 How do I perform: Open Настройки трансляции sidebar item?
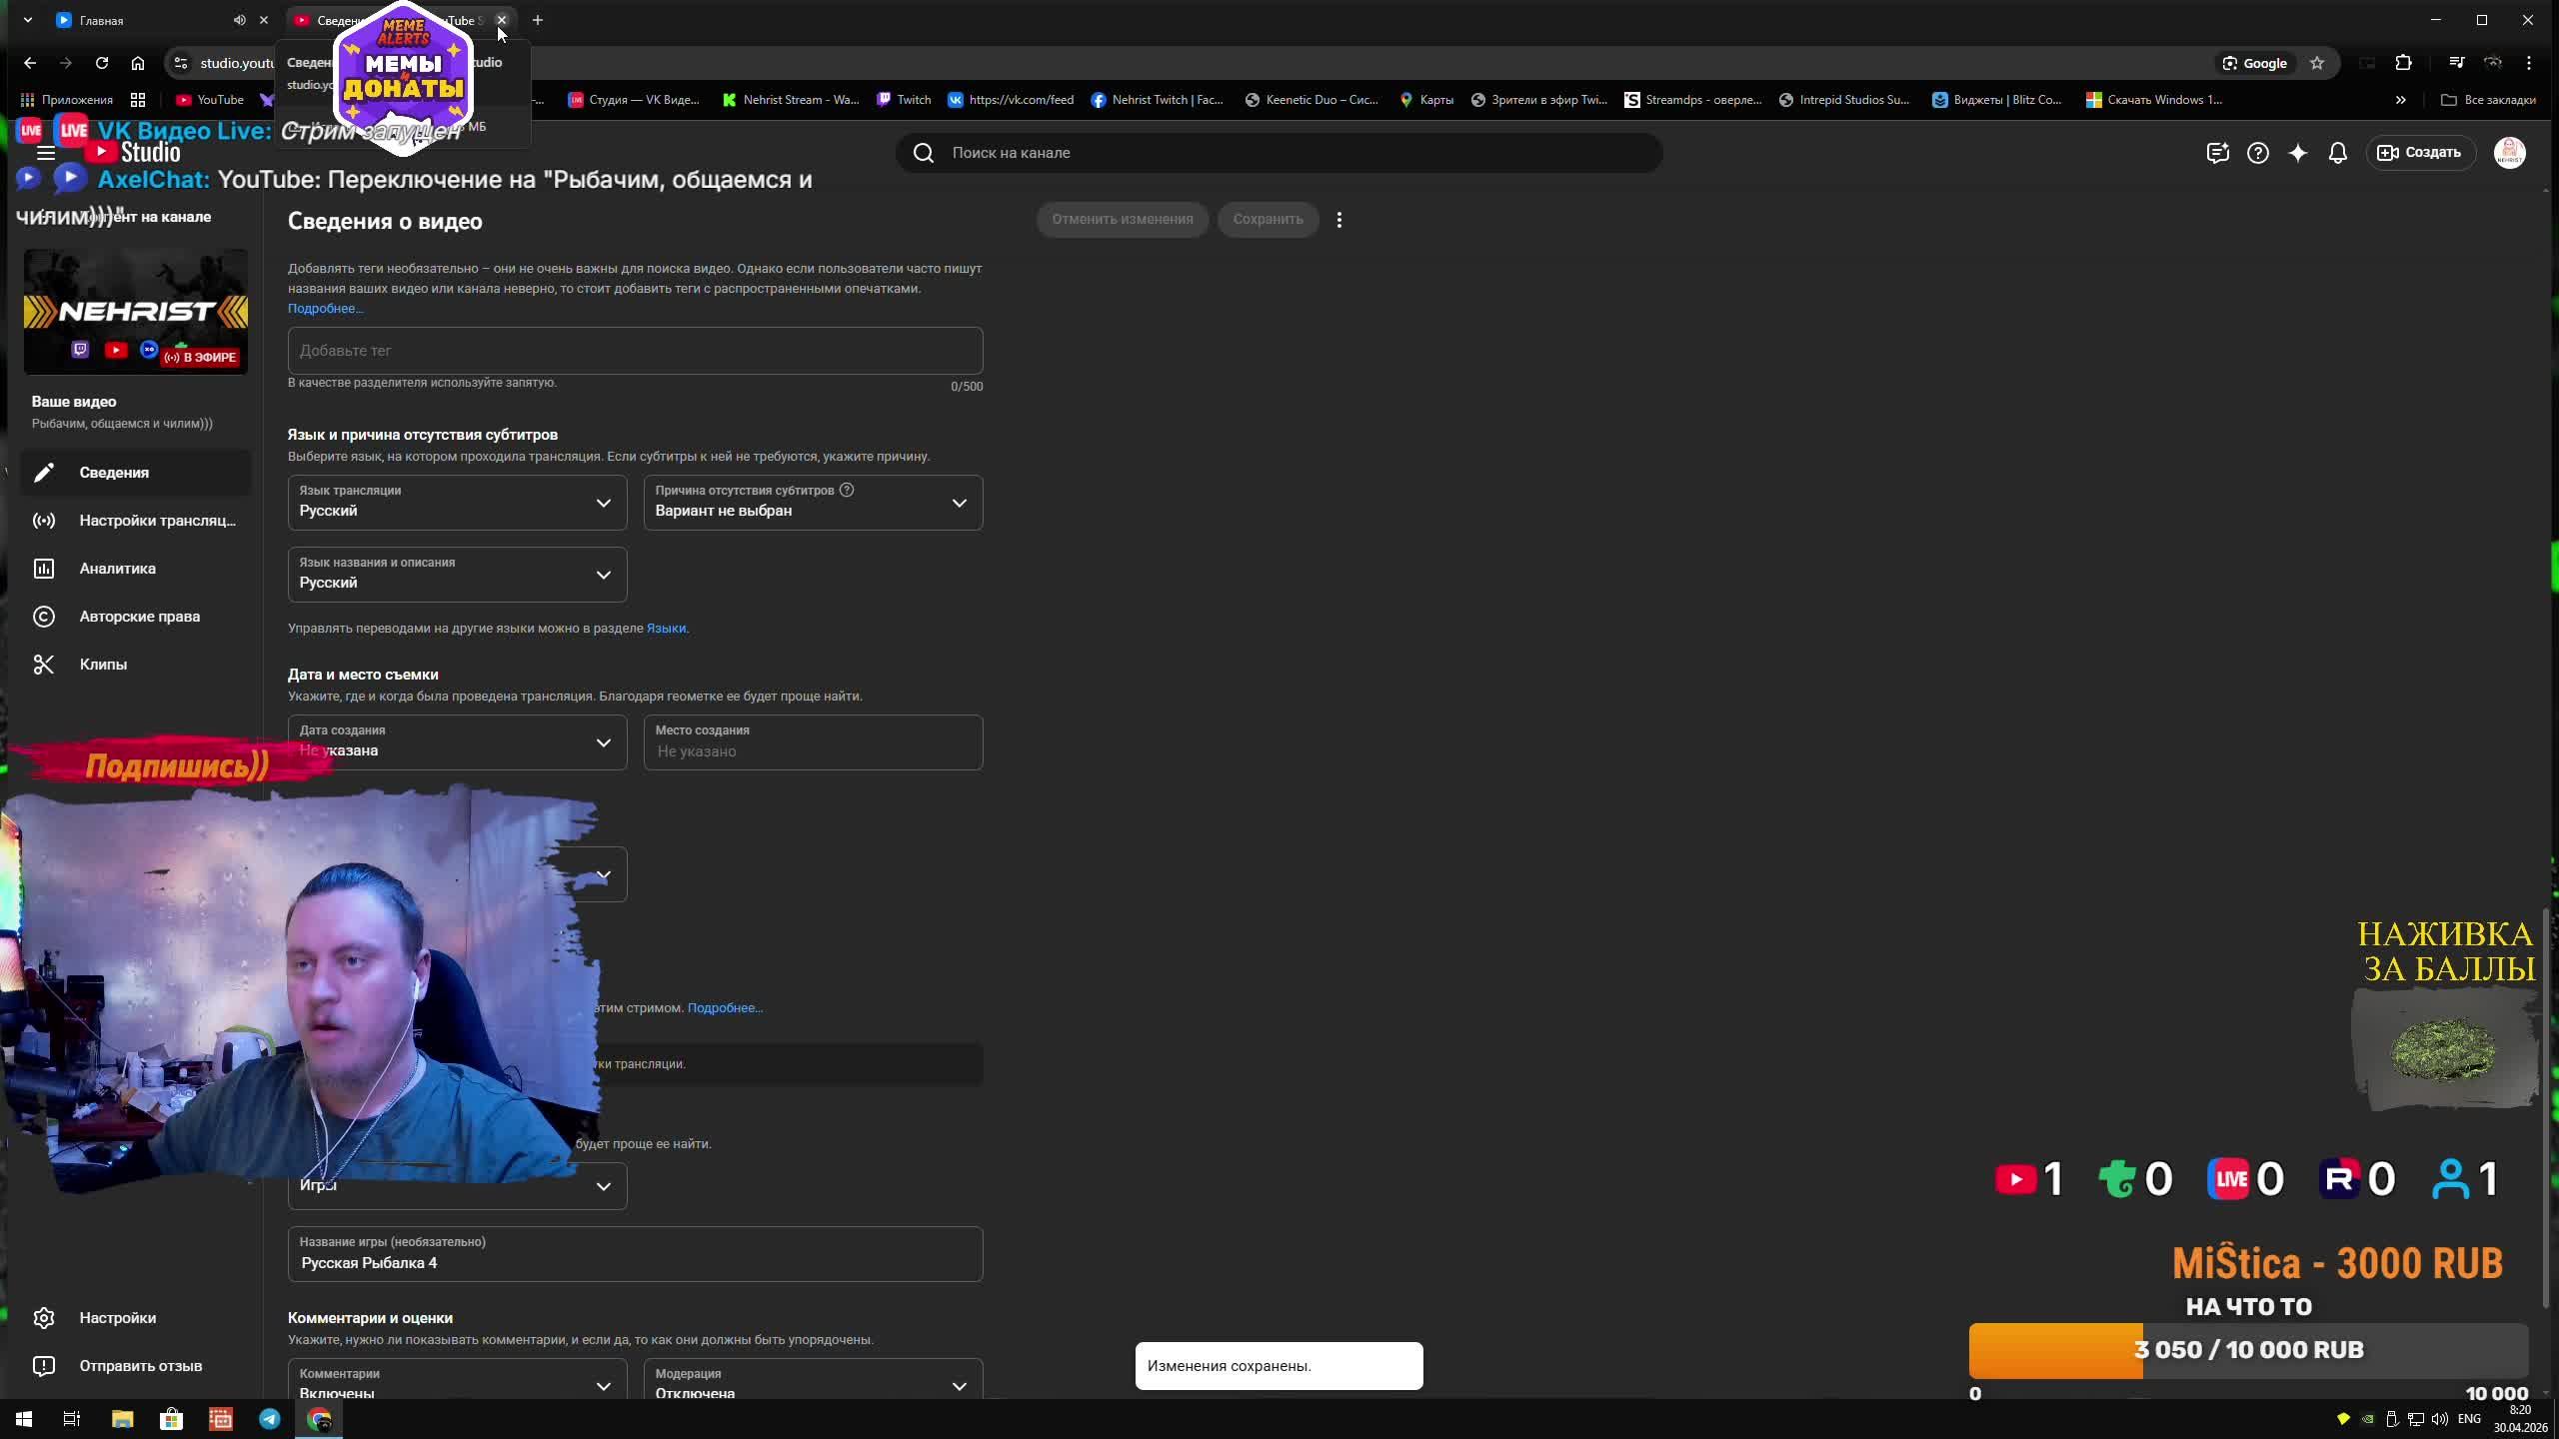coord(157,521)
